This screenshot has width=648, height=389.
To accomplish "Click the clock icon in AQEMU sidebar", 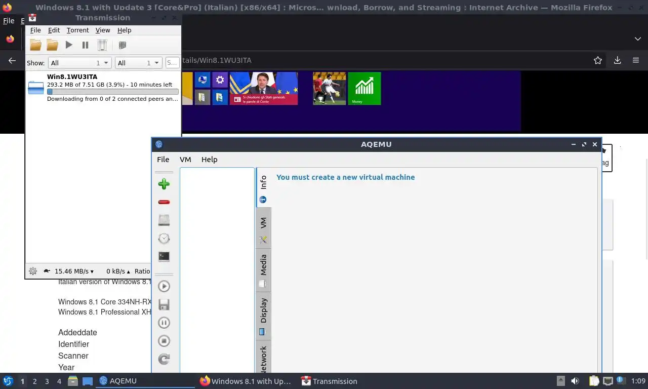I will [x=164, y=238].
